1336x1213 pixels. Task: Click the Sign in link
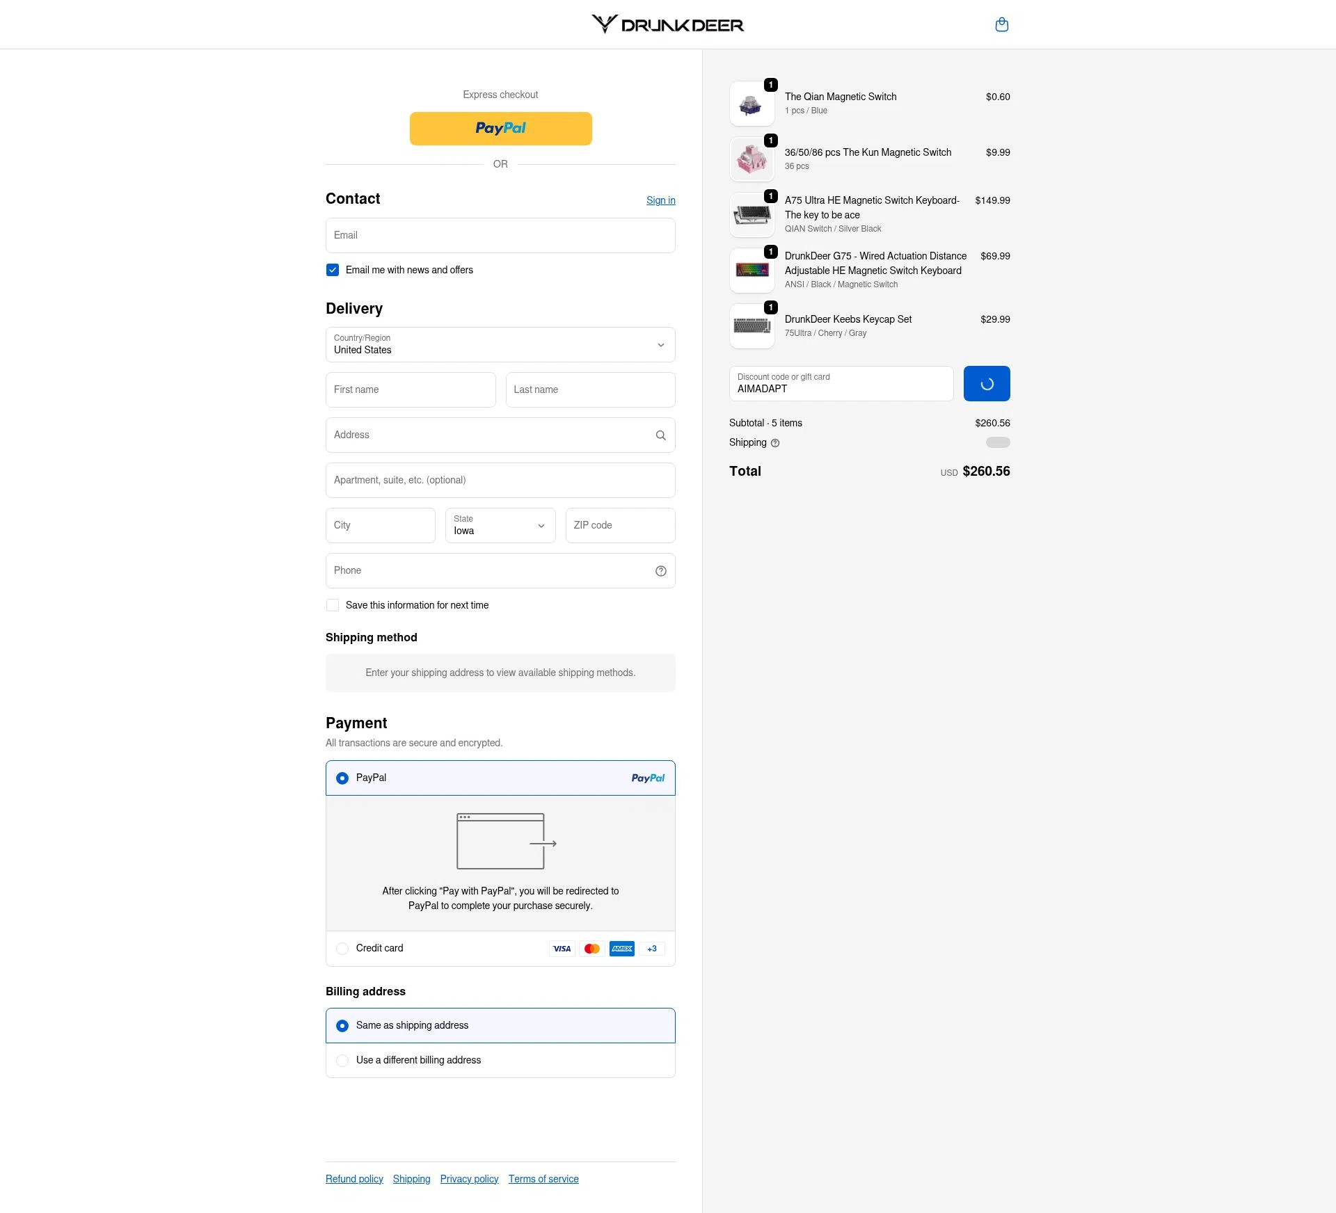coord(660,200)
